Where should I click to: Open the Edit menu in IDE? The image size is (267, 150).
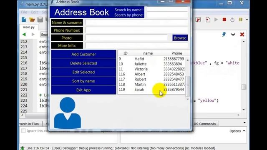coord(34,12)
